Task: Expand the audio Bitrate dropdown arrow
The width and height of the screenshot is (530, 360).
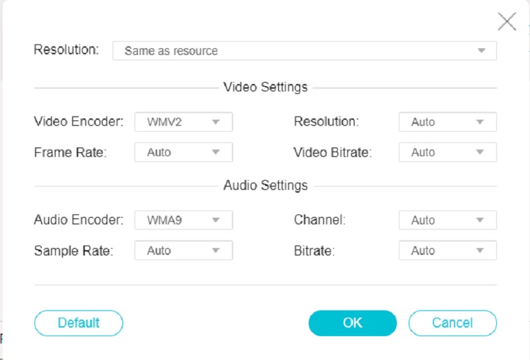Action: point(480,251)
